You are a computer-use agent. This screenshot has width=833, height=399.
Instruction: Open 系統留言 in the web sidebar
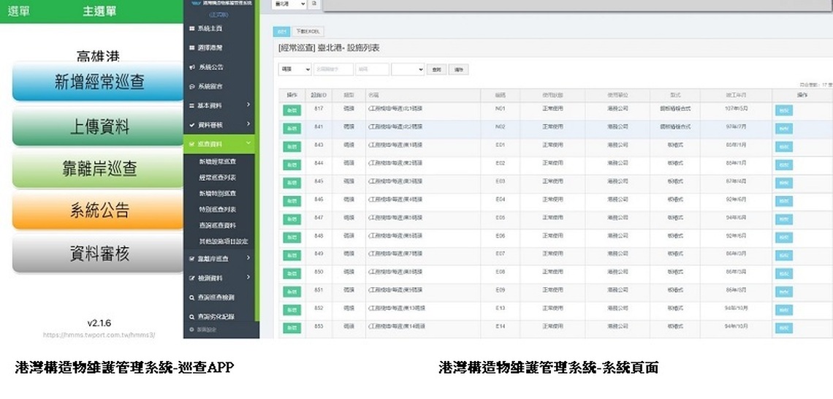(210, 86)
